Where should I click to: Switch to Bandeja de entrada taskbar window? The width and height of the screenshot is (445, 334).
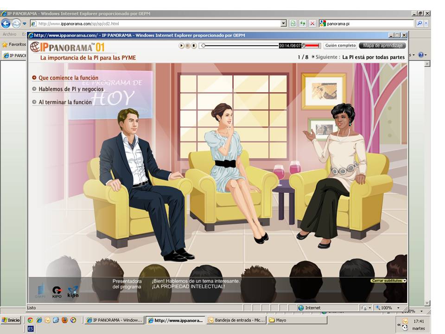point(236,320)
